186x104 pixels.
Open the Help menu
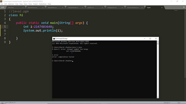49,4
